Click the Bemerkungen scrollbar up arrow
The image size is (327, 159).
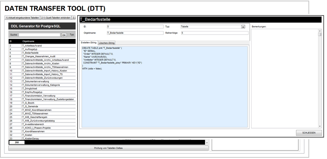[x=320, y=31]
